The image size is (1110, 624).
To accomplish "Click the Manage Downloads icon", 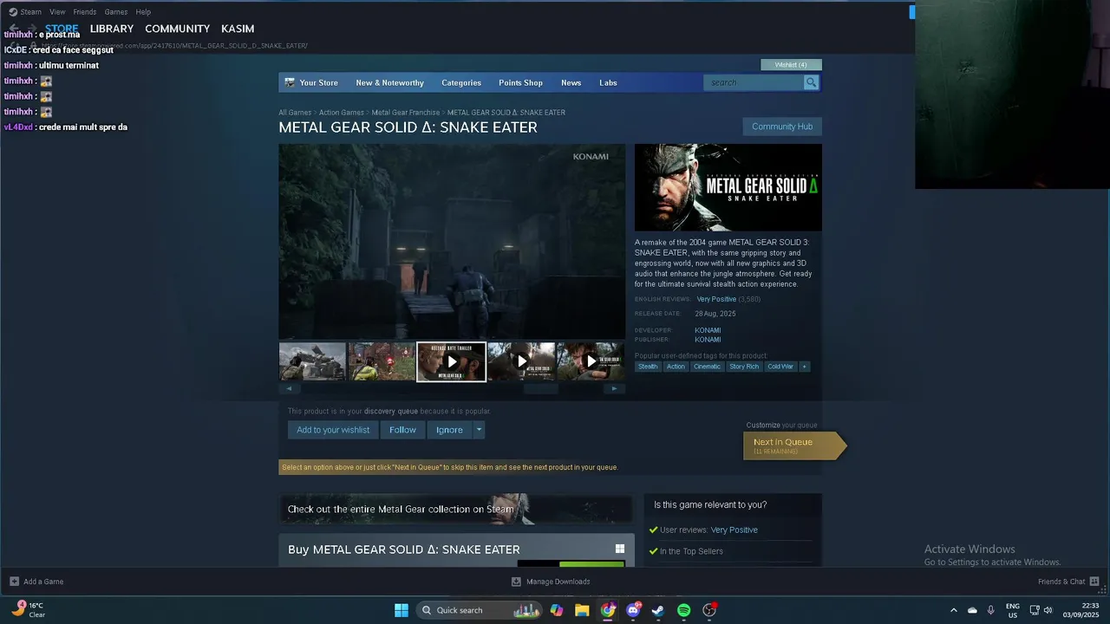I will click(516, 582).
